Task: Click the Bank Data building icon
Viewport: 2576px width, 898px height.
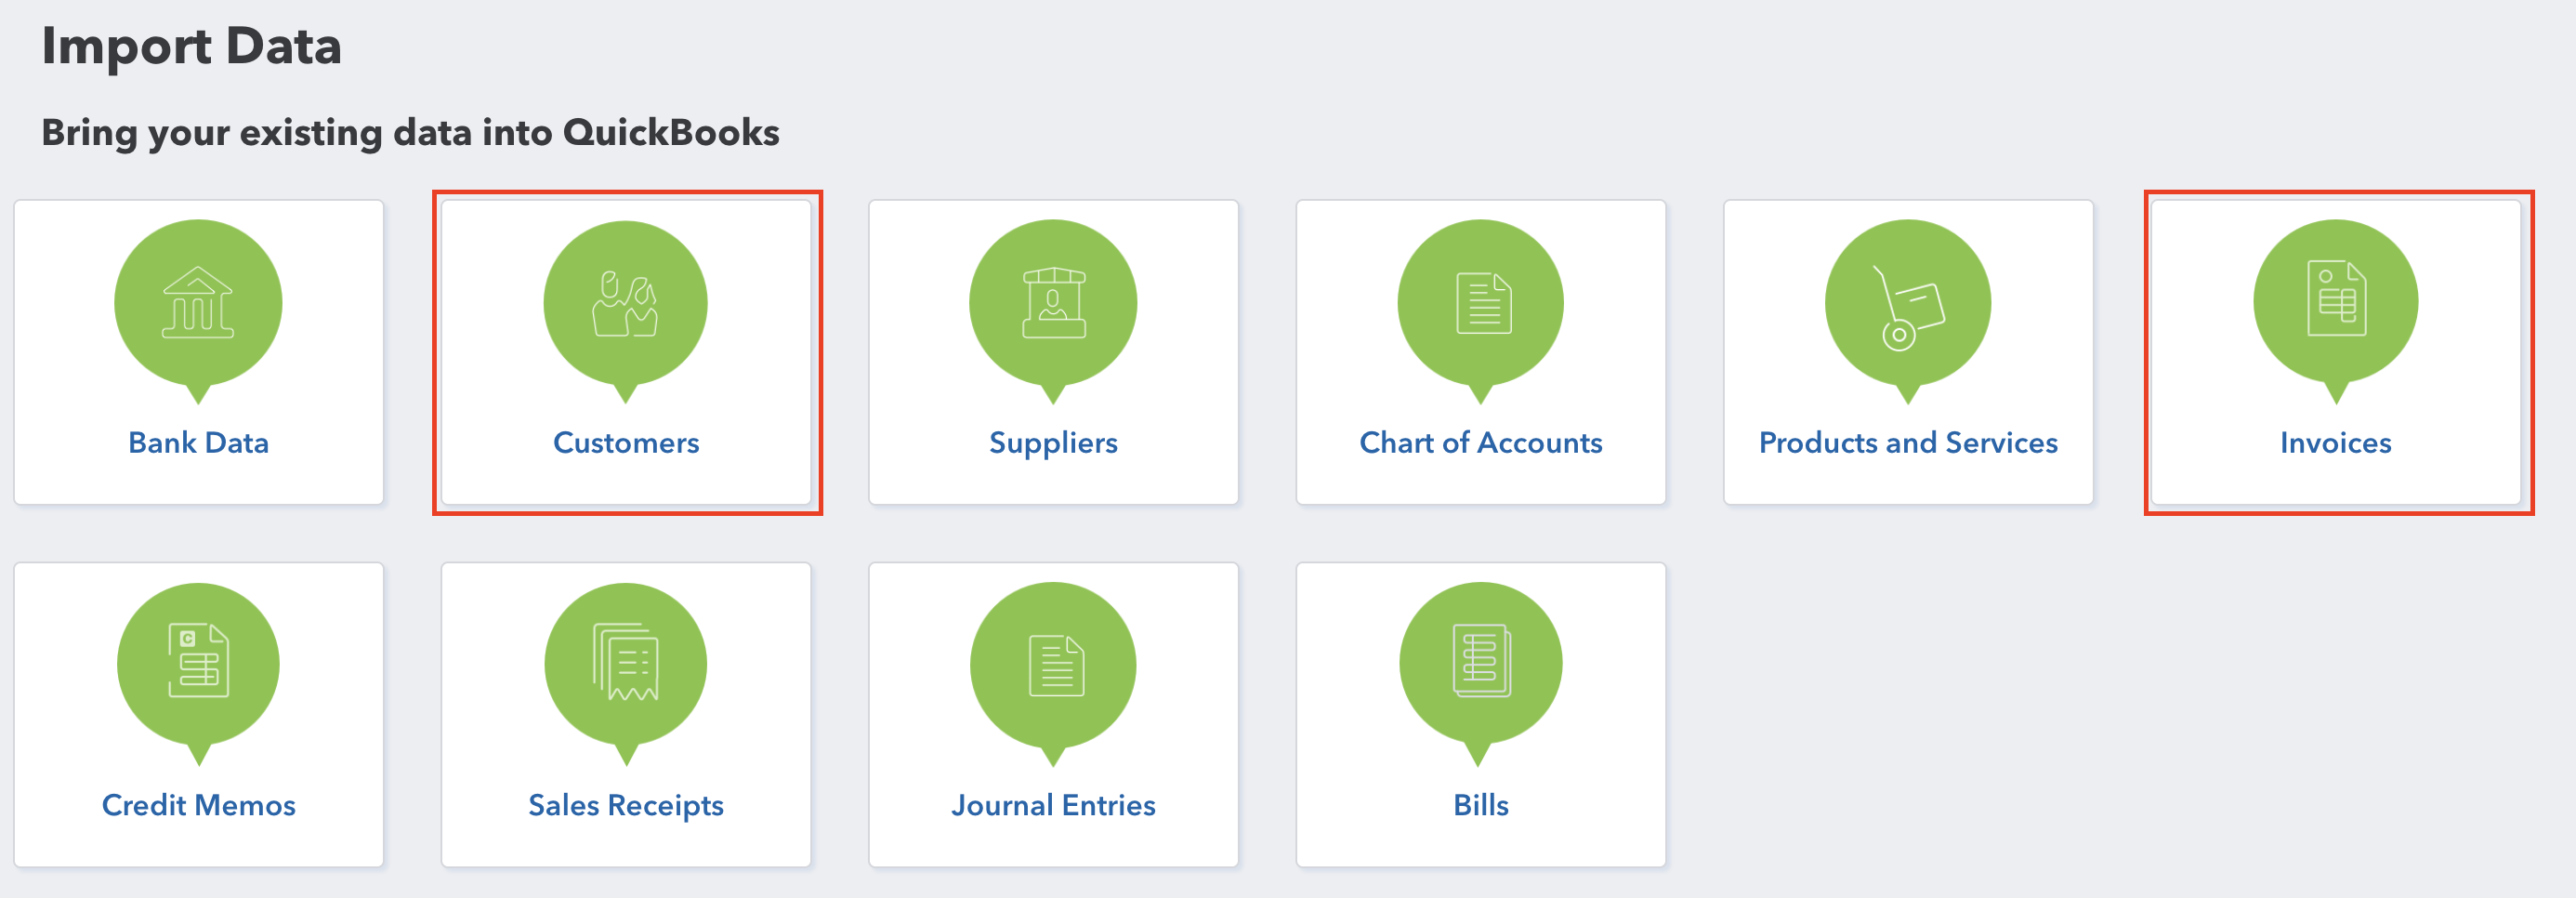Action: [198, 303]
